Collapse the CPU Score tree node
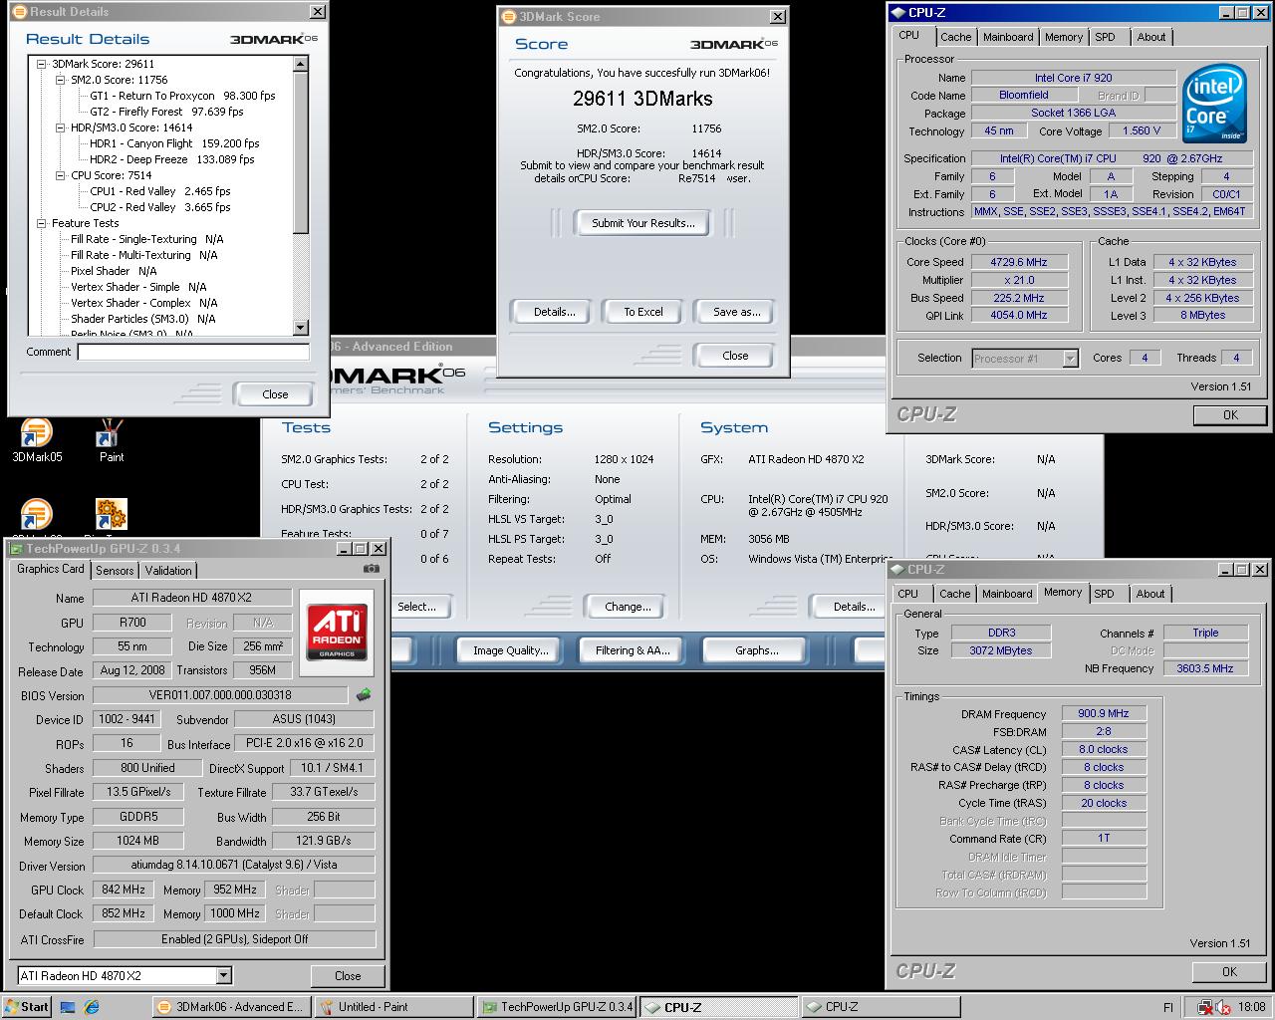Image resolution: width=1275 pixels, height=1020 pixels. point(61,175)
